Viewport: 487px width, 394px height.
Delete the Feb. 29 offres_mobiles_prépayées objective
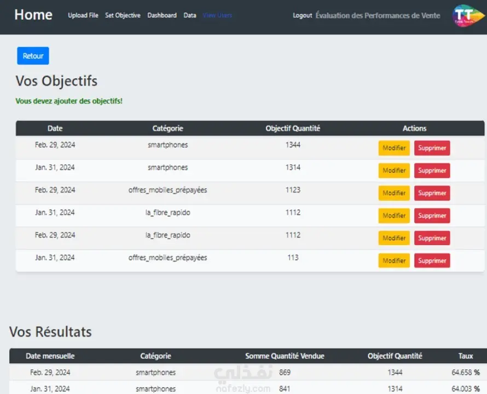point(432,193)
